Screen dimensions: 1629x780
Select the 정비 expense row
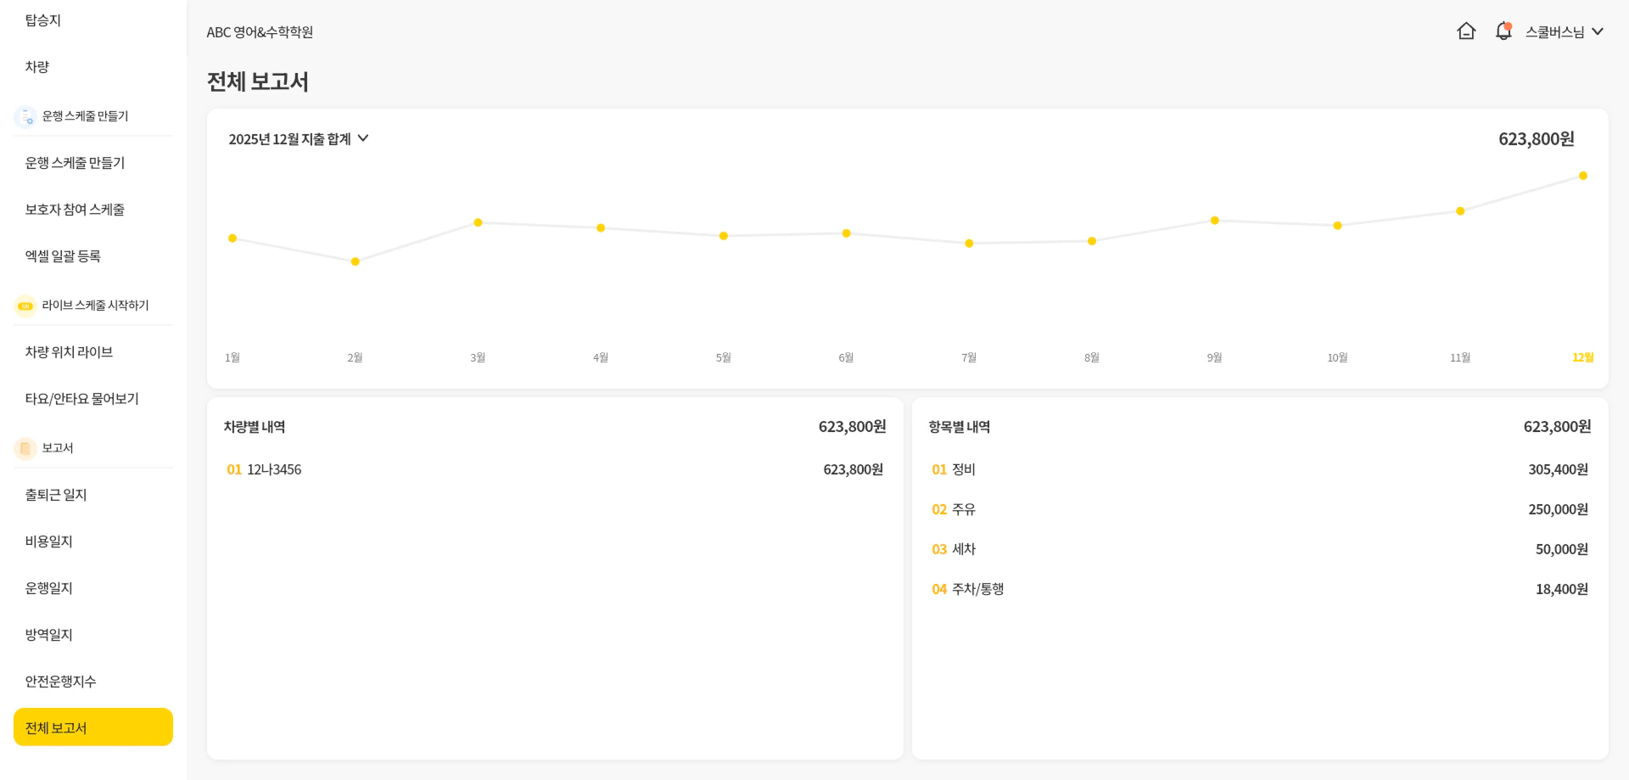coord(963,469)
